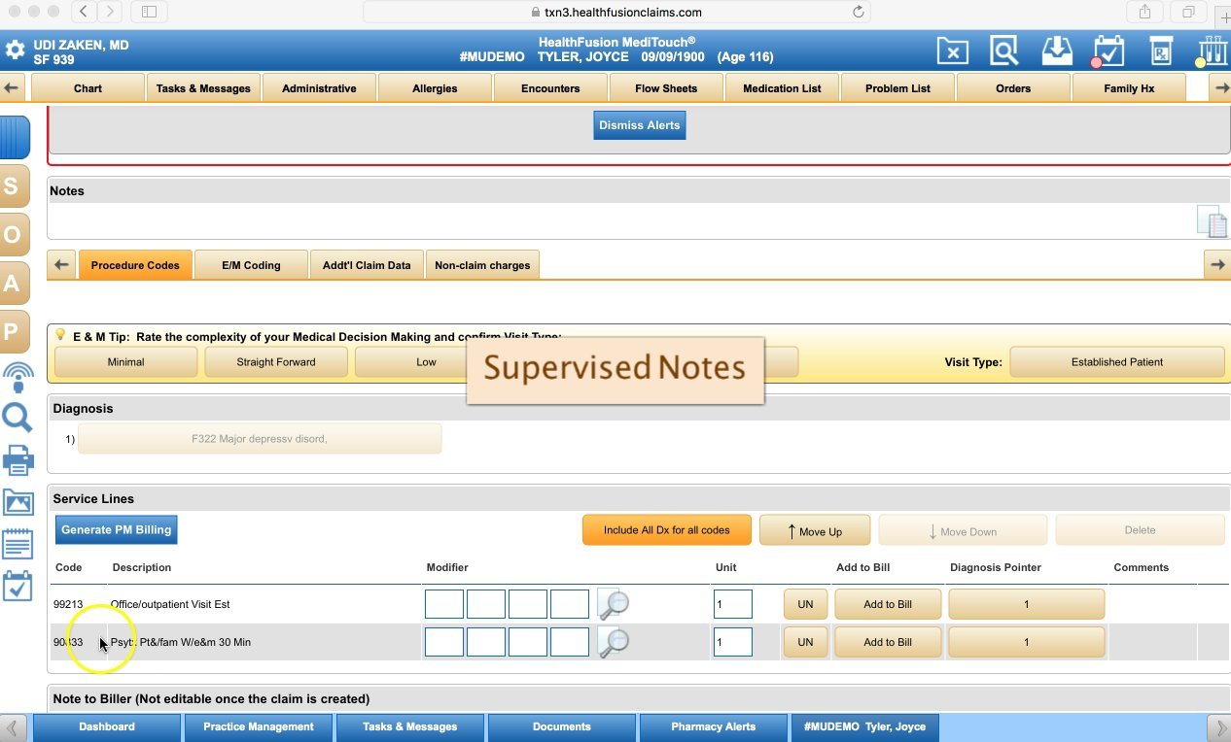Click the Generate PM Billing button
The width and height of the screenshot is (1231, 742).
(116, 529)
